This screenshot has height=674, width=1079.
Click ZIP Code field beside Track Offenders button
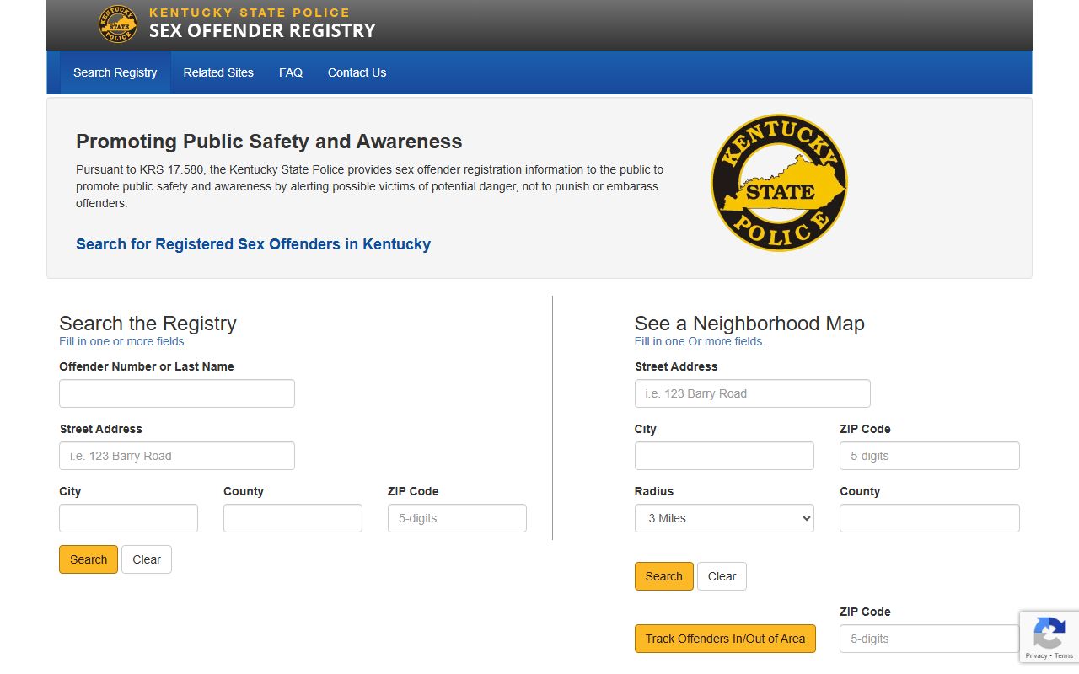[928, 639]
